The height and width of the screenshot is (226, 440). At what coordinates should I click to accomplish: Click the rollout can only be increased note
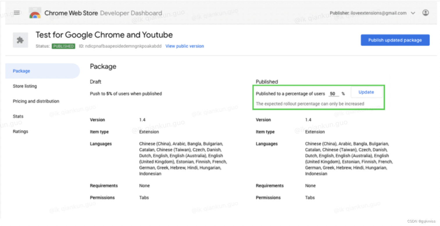(x=310, y=104)
